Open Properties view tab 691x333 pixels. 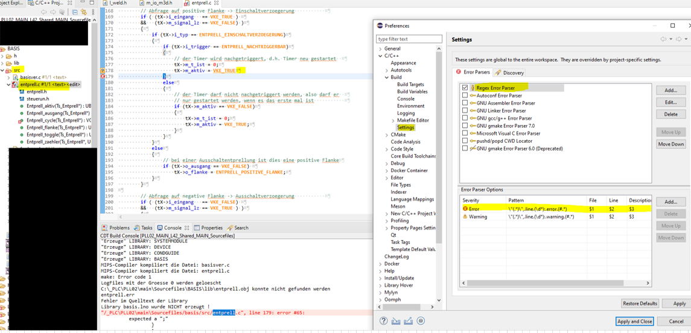pyautogui.click(x=208, y=228)
